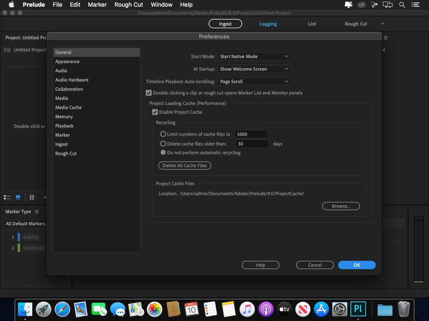Click the Spotlight search magnifier icon

(x=402, y=5)
